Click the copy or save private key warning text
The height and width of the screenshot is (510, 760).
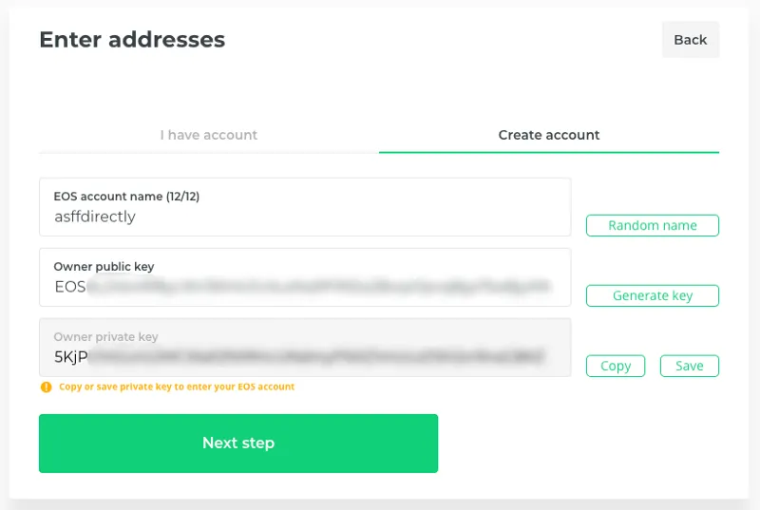[x=177, y=387]
